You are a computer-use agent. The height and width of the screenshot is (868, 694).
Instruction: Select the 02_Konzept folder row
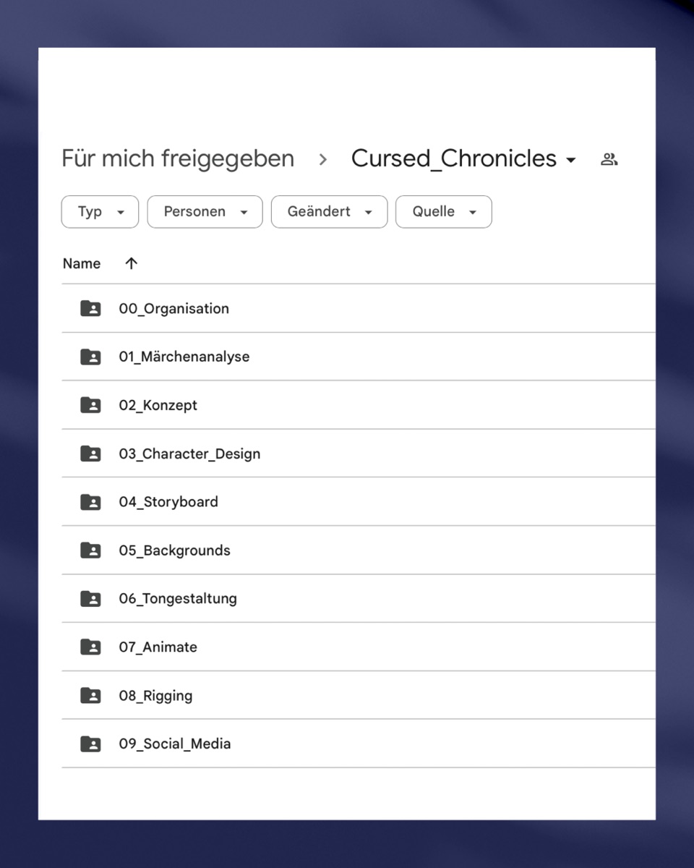(359, 405)
